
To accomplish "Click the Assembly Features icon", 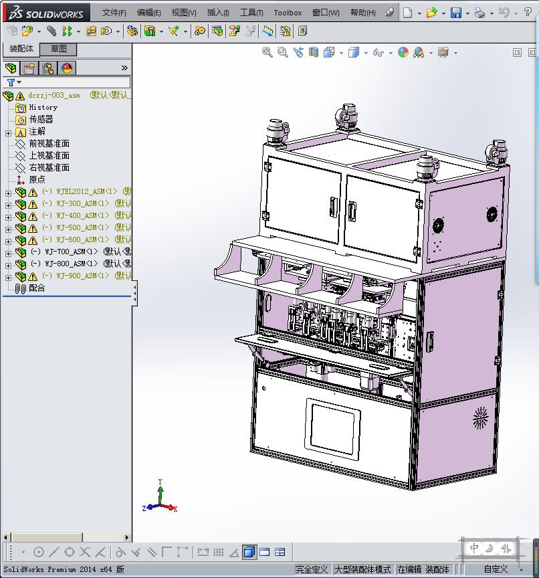I will pyautogui.click(x=150, y=31).
